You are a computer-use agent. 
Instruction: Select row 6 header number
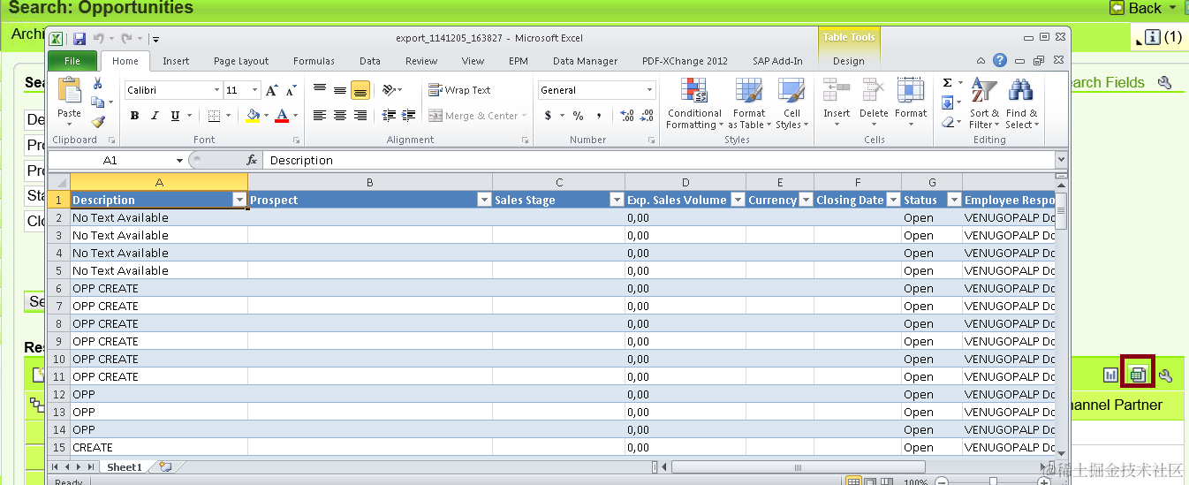59,288
